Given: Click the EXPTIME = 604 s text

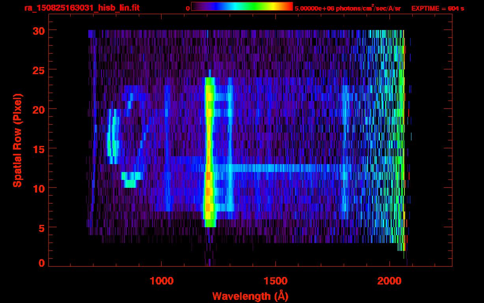Looking at the screenshot, I should [x=437, y=8].
